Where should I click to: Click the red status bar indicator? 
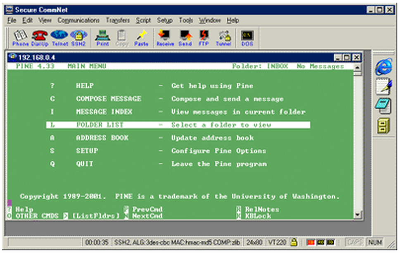[311, 242]
